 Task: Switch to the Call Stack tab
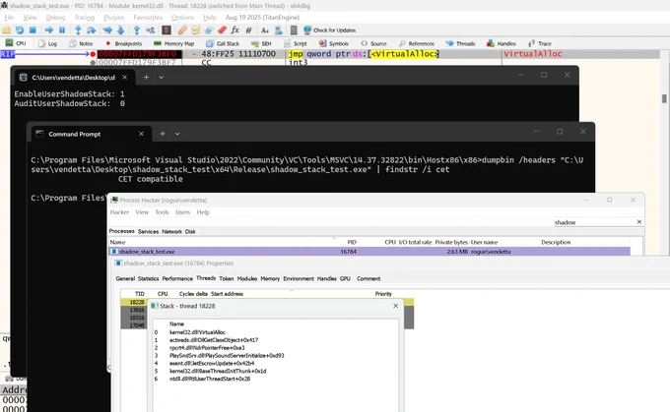pos(223,43)
